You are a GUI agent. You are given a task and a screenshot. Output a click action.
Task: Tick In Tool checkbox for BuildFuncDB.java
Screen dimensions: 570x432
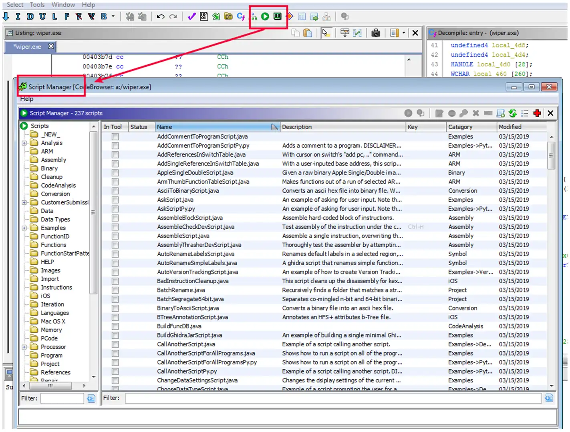point(115,326)
